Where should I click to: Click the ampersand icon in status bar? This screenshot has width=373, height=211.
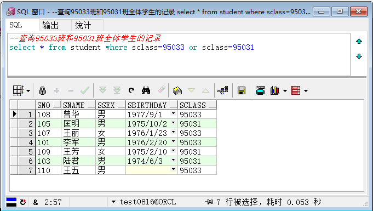tap(36, 202)
